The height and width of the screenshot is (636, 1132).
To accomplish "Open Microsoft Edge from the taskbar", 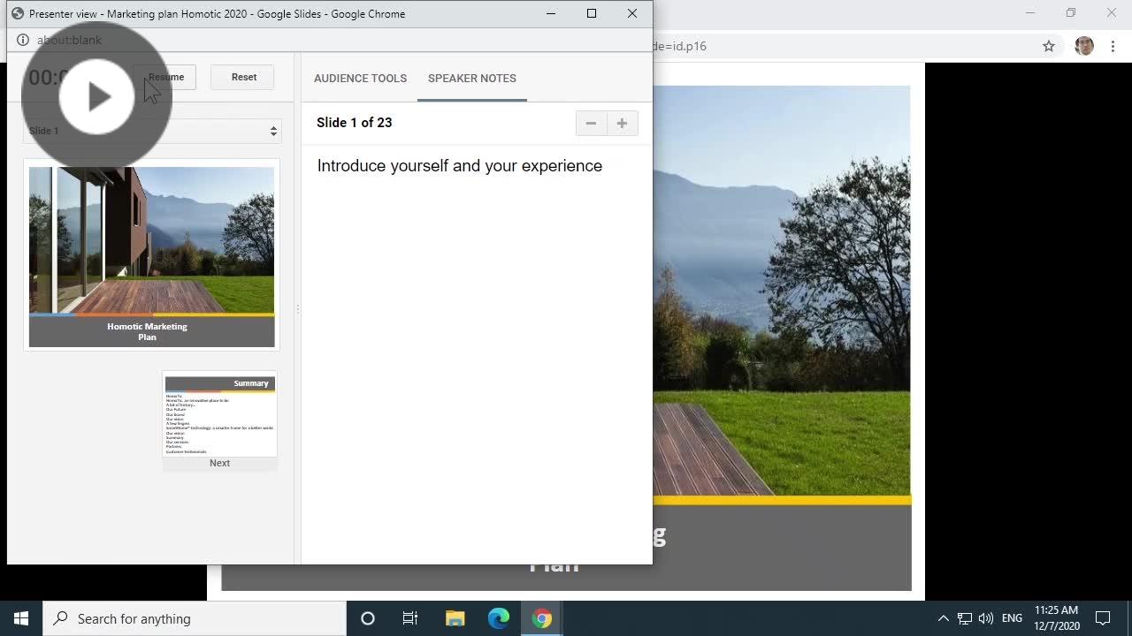I will 498,618.
